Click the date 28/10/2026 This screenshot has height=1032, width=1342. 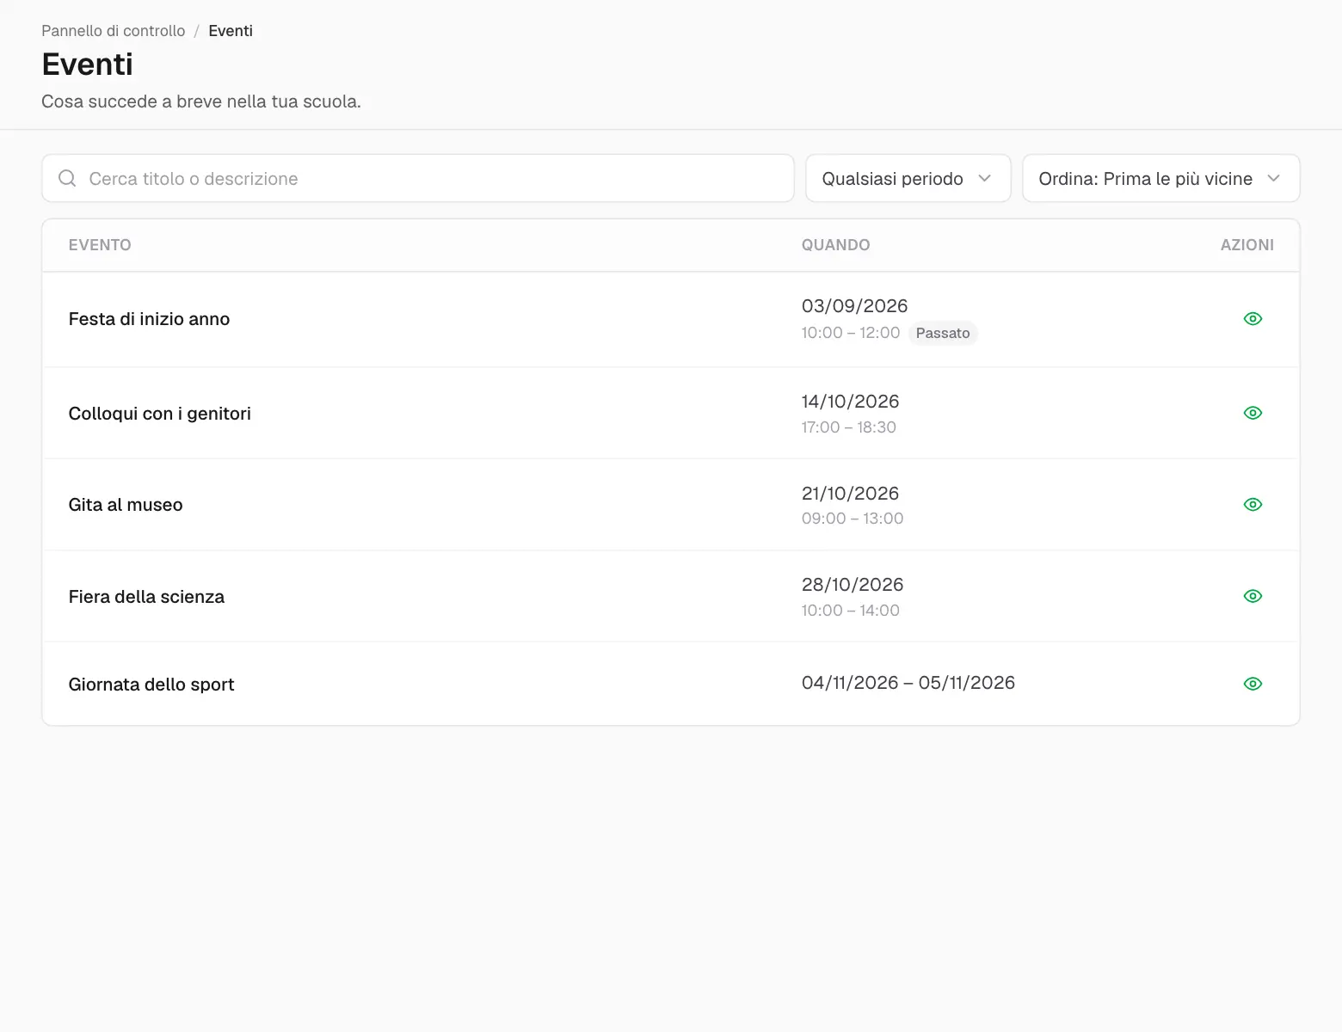pos(853,585)
